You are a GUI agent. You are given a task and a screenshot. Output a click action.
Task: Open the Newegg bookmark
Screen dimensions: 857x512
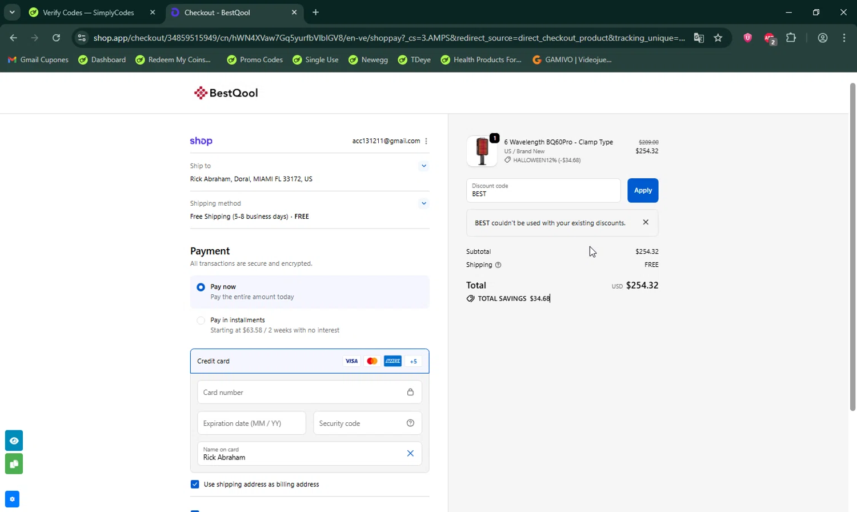pyautogui.click(x=369, y=59)
